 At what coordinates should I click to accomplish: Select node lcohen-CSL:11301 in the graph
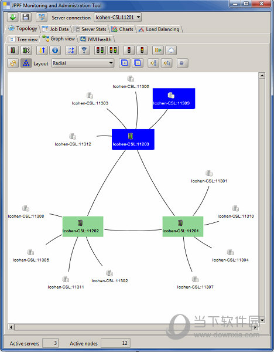(x=209, y=177)
